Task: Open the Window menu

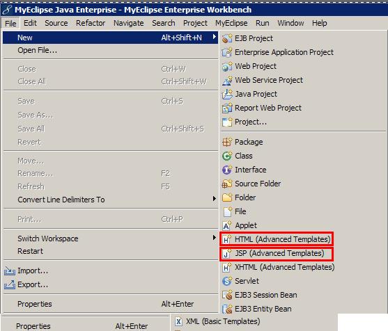Action: (290, 23)
